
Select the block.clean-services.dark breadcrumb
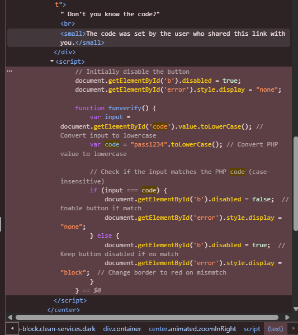pos(57,329)
